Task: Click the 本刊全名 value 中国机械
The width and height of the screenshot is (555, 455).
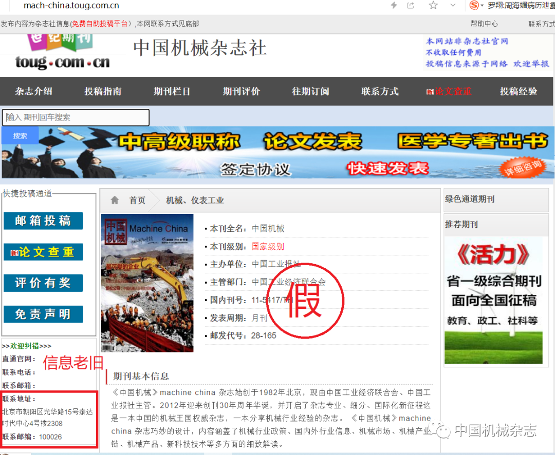Action: pyautogui.click(x=268, y=229)
